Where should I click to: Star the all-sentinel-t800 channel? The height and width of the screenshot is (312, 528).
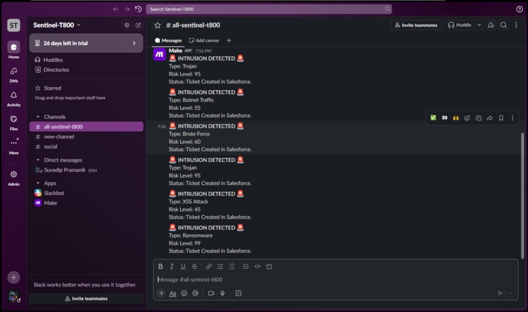tap(157, 26)
